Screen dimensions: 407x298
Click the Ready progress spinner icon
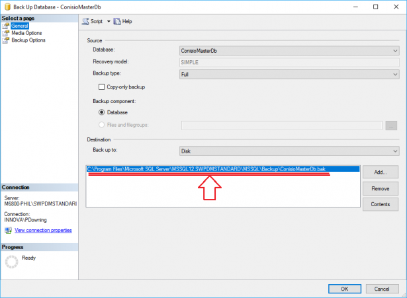coord(11,262)
